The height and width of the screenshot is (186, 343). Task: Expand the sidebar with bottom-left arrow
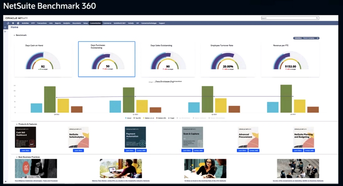5,181
